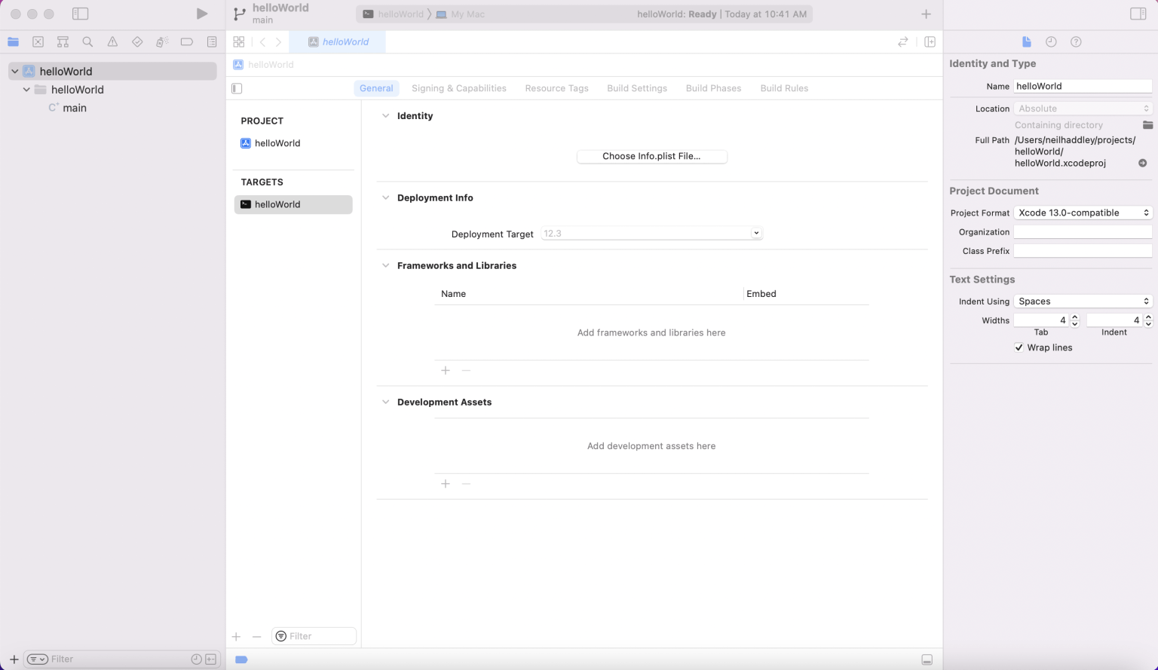Choose the My Mac run destination
This screenshot has width=1158, height=670.
pyautogui.click(x=461, y=14)
